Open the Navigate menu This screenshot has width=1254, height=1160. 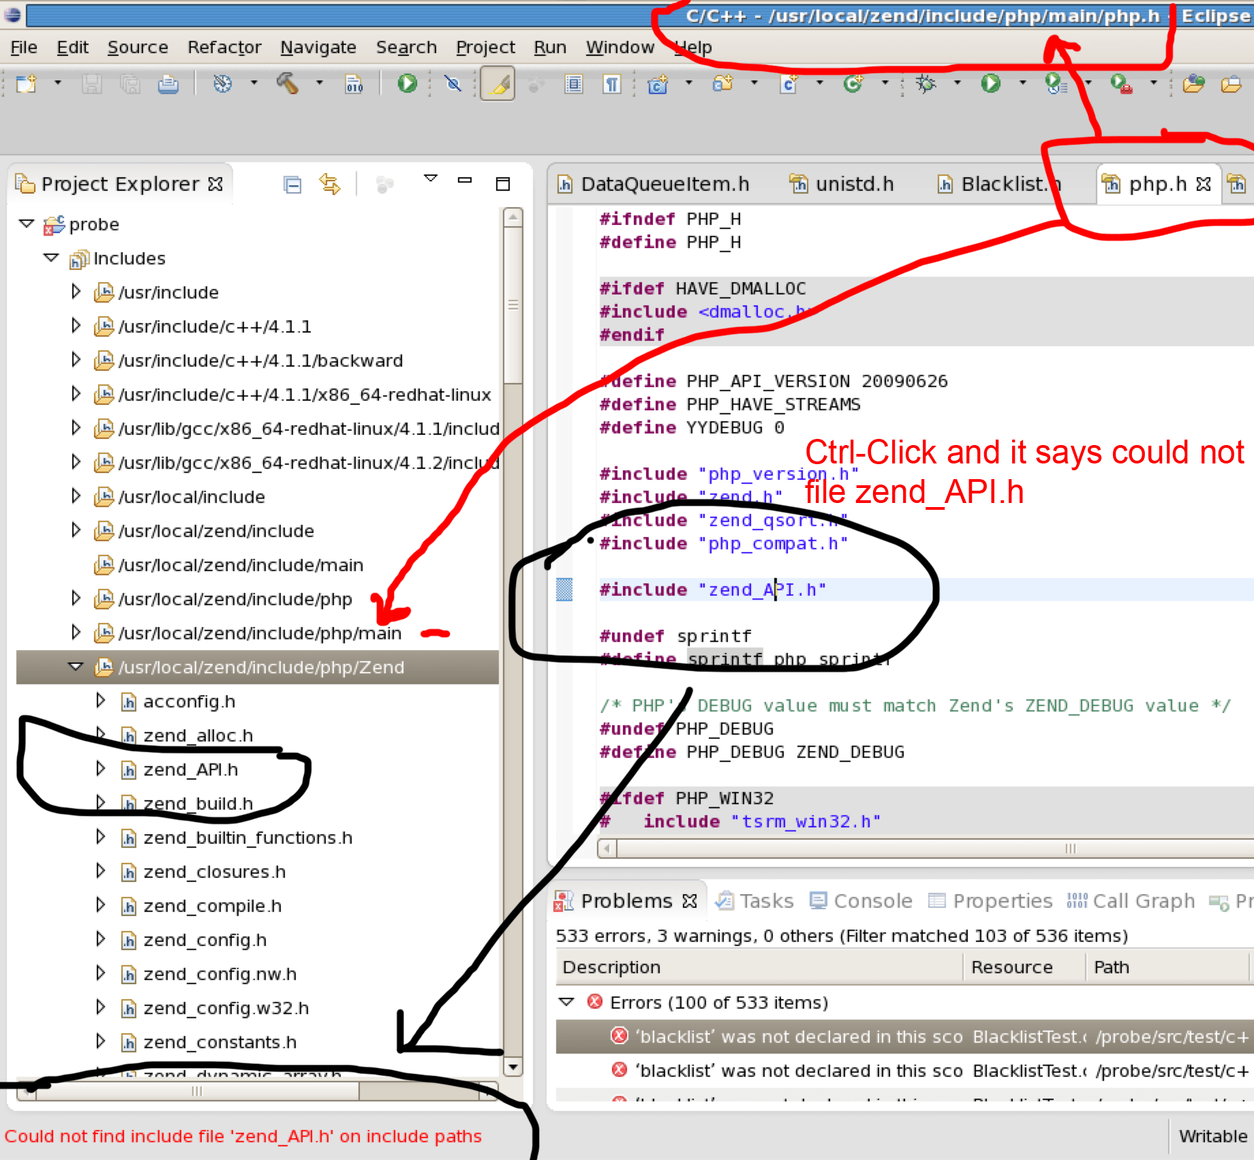pyautogui.click(x=318, y=47)
